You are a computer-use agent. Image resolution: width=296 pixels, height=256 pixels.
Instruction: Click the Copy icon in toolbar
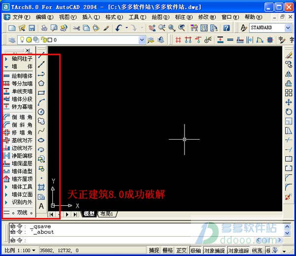coord(86,28)
